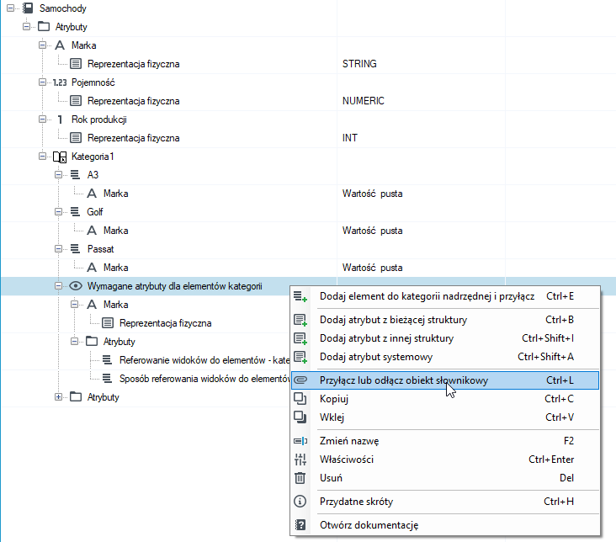The width and height of the screenshot is (616, 542).
Task: Click the icon beside Dodaj atrybut systemowy
Action: (x=300, y=357)
